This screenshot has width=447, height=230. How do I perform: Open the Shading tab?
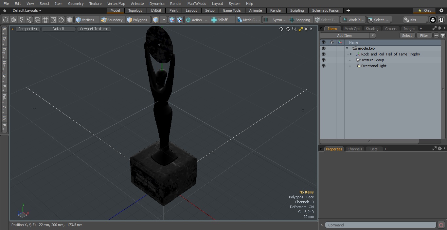[x=372, y=29]
